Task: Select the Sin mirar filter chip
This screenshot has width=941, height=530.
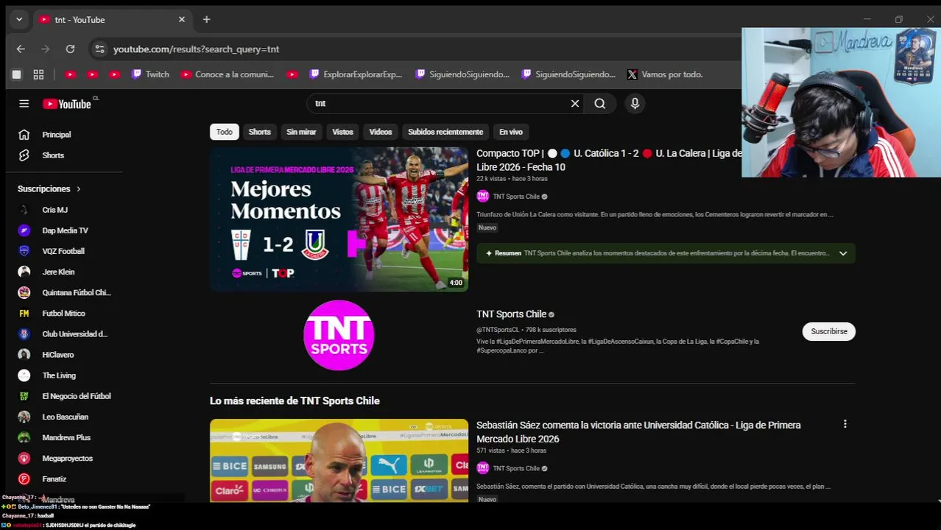Action: [301, 132]
